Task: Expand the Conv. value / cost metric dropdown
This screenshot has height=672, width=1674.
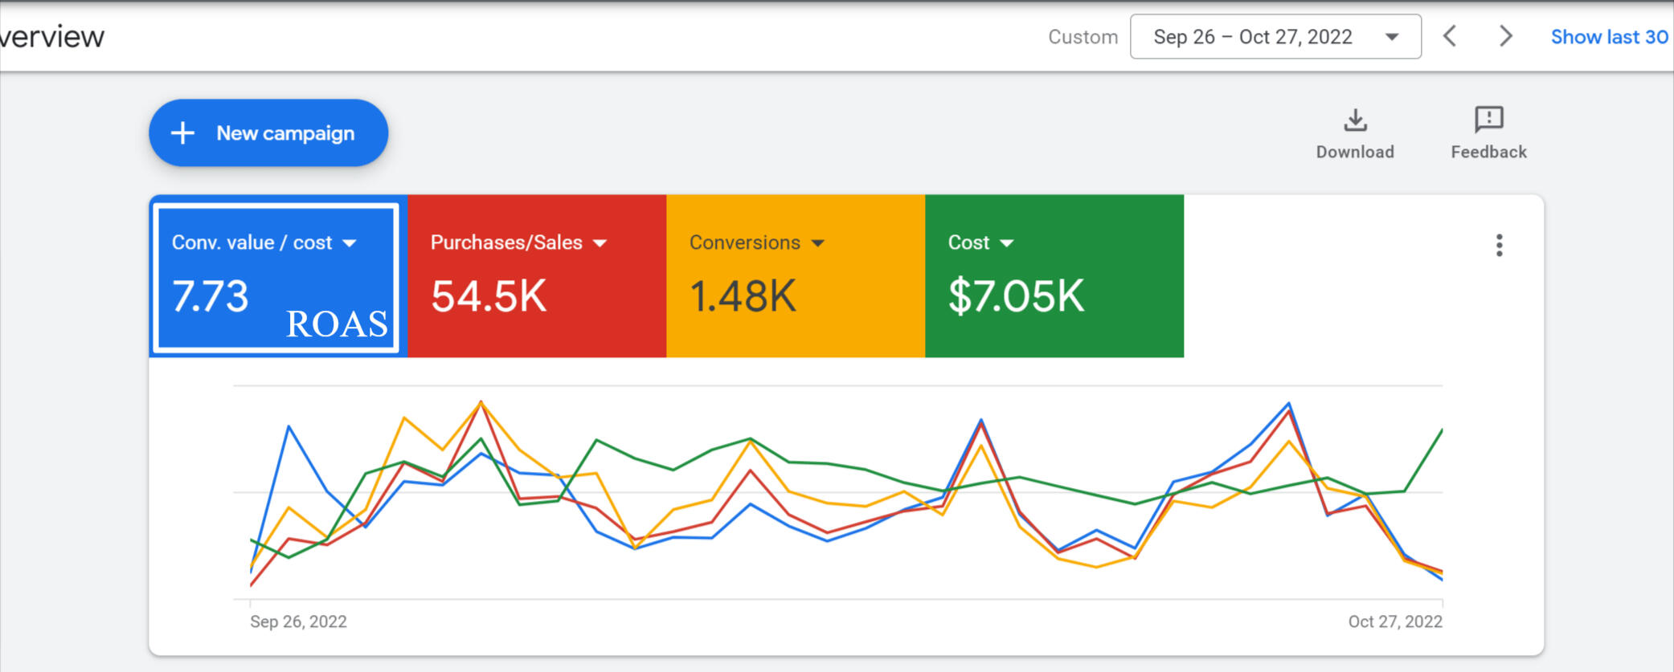Action: tap(349, 243)
